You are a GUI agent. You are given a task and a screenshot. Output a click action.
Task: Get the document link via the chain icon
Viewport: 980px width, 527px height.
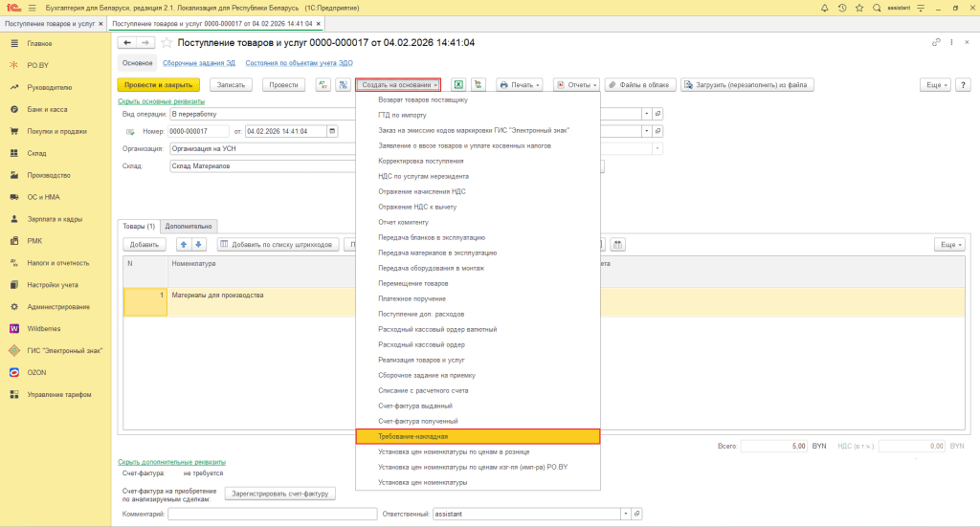936,43
